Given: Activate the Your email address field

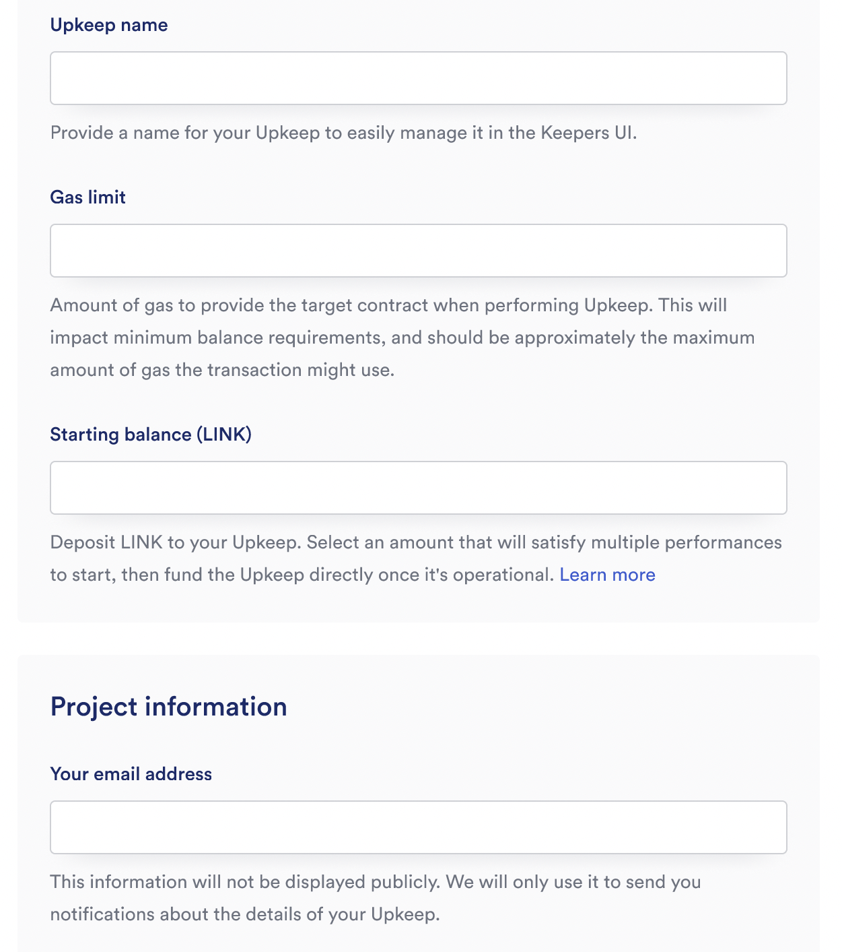Looking at the screenshot, I should pos(418,827).
